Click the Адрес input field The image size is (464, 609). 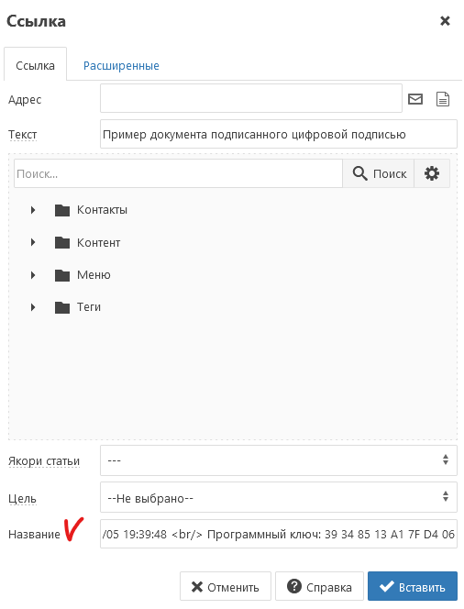251,99
